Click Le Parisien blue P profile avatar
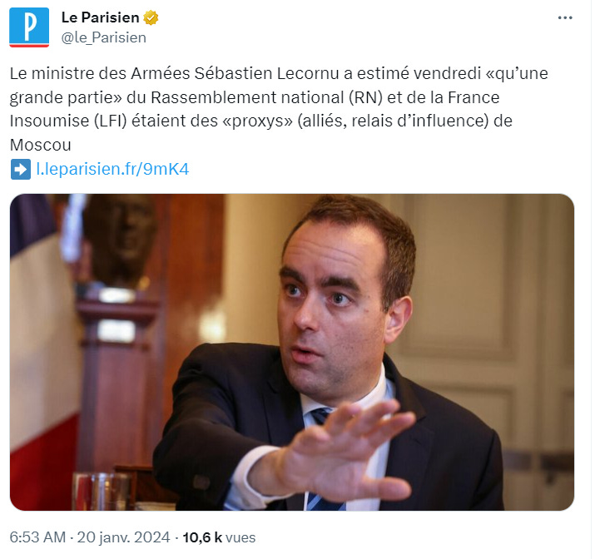The height and width of the screenshot is (559, 595). 29,27
